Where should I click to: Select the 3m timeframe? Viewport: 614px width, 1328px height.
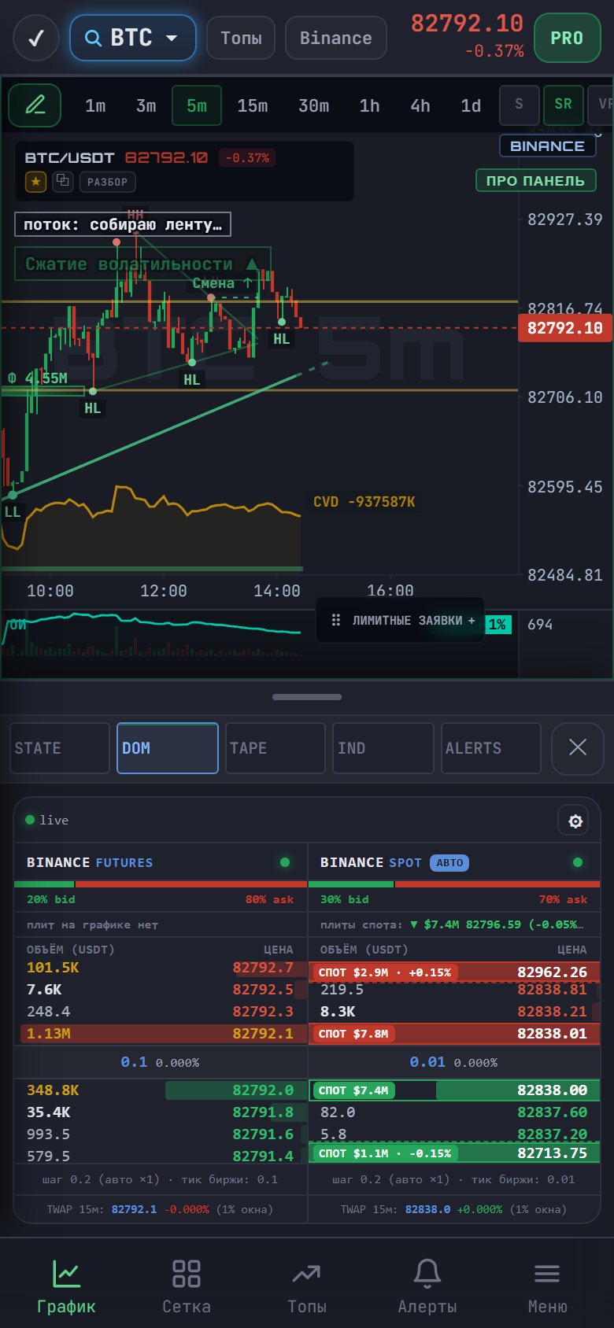tap(146, 105)
